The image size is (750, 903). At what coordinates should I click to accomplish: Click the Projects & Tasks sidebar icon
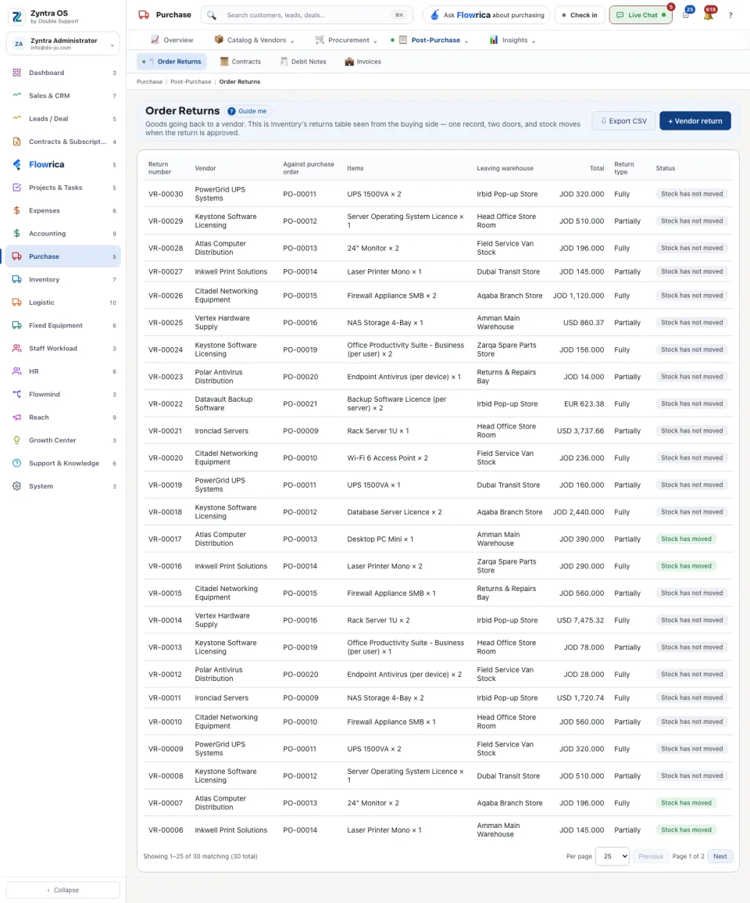[x=16, y=188]
